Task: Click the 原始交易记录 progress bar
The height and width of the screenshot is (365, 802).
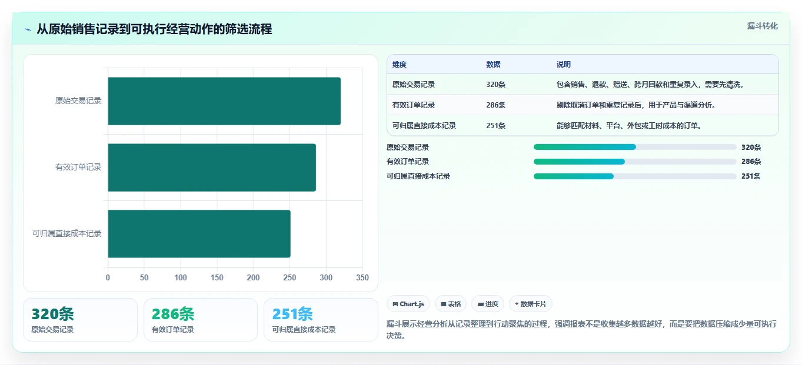Action: (635, 148)
